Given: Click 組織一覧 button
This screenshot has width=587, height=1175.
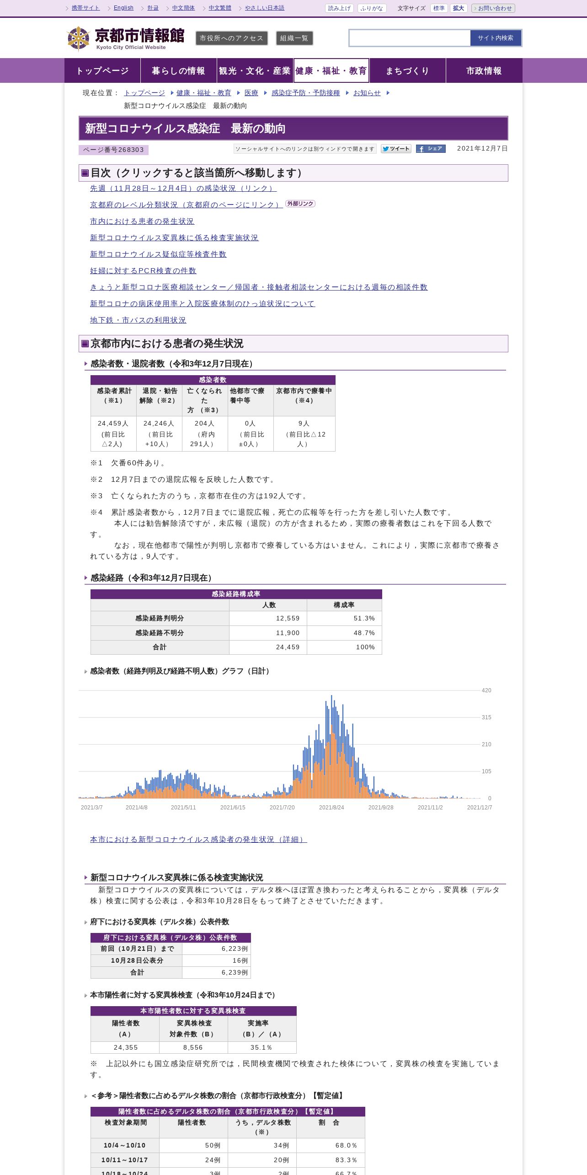Looking at the screenshot, I should point(294,38).
